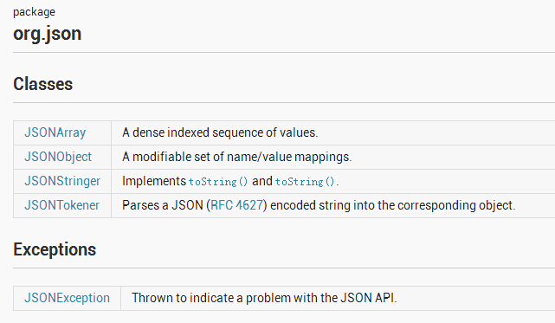Click the Classes section heading

click(42, 84)
